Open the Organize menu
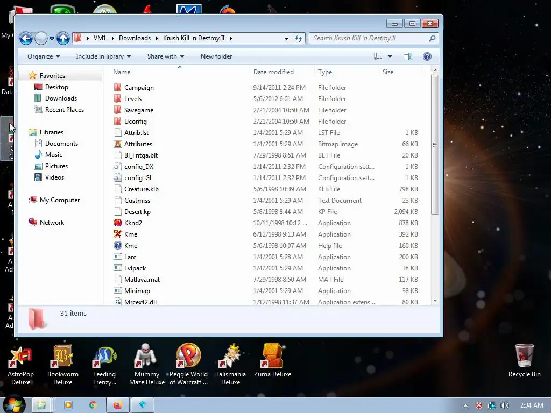This screenshot has height=413, width=551. (44, 56)
